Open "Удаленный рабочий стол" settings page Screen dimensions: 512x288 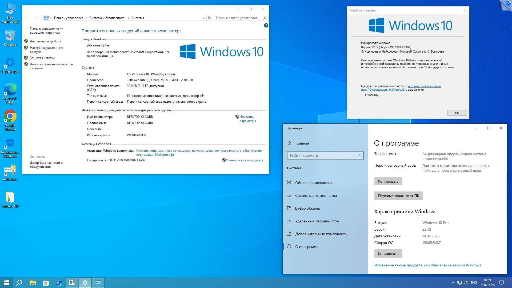pyautogui.click(x=317, y=221)
